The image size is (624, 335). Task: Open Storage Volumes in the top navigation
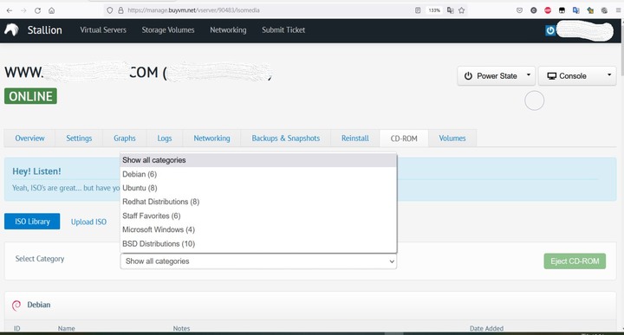click(168, 29)
